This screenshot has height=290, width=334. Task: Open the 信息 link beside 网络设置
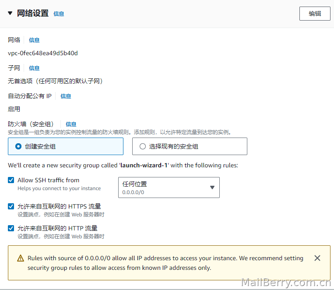(x=59, y=14)
